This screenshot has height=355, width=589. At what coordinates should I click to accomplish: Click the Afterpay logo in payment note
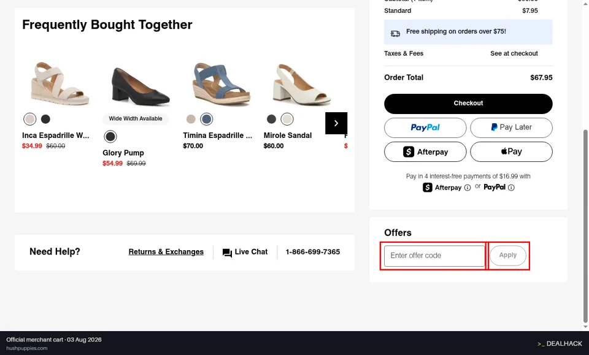click(x=442, y=187)
